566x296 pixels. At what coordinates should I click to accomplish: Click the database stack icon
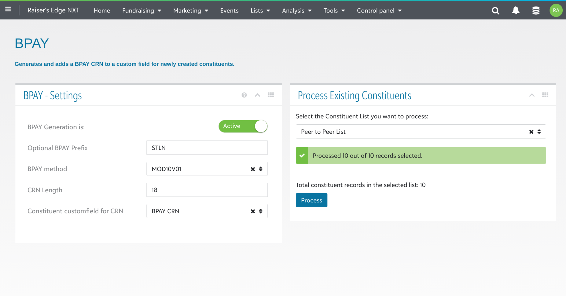536,11
